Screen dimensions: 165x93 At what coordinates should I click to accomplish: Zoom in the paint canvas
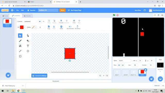click(x=107, y=76)
